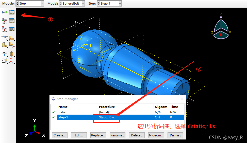Viewport: 247px width, 143px height.
Task: Click the Rename... button
Action: tap(117, 135)
